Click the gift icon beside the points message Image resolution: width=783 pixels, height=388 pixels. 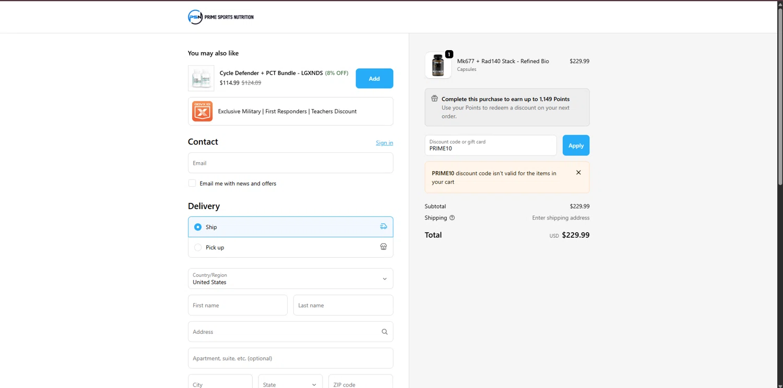point(434,99)
